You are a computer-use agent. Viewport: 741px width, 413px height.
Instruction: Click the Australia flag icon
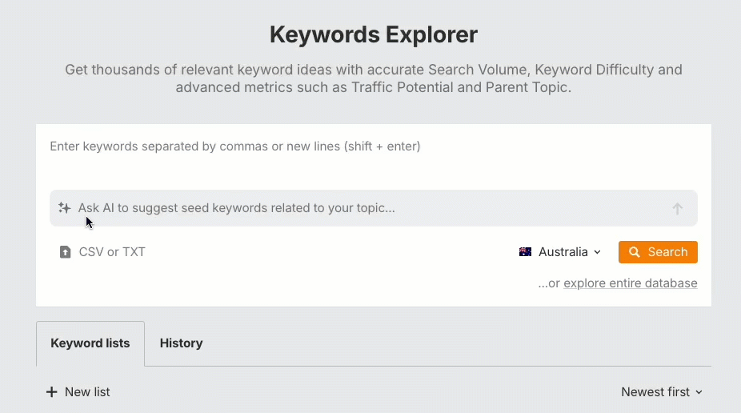[526, 252]
